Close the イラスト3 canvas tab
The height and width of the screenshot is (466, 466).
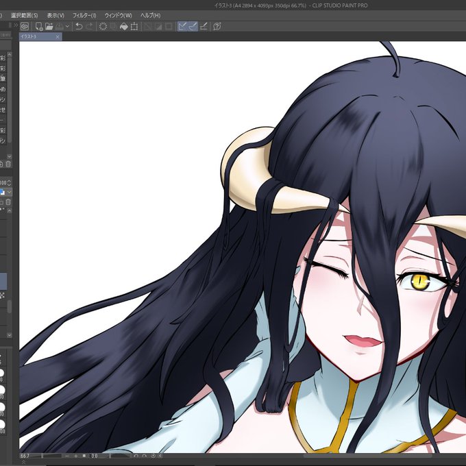(58, 37)
